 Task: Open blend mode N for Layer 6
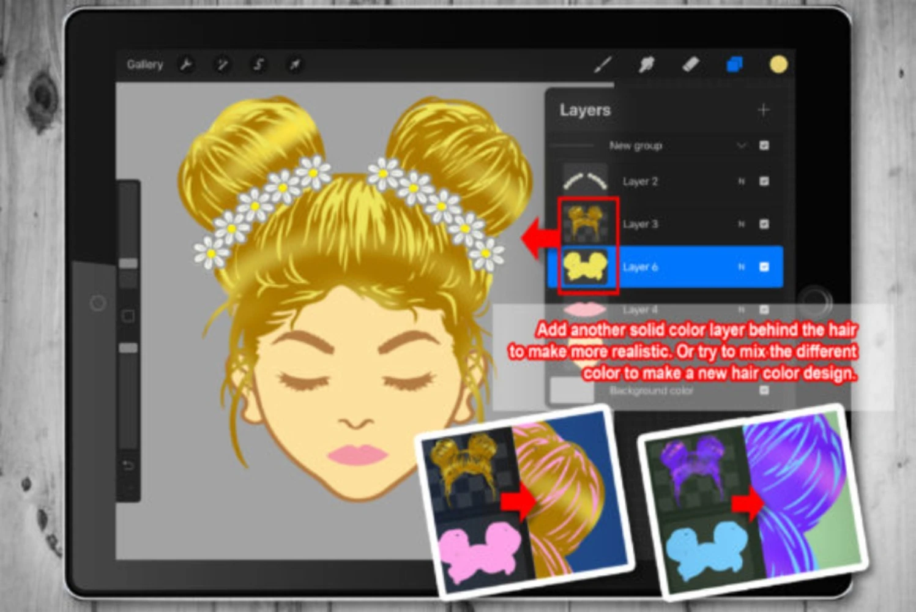tap(742, 267)
